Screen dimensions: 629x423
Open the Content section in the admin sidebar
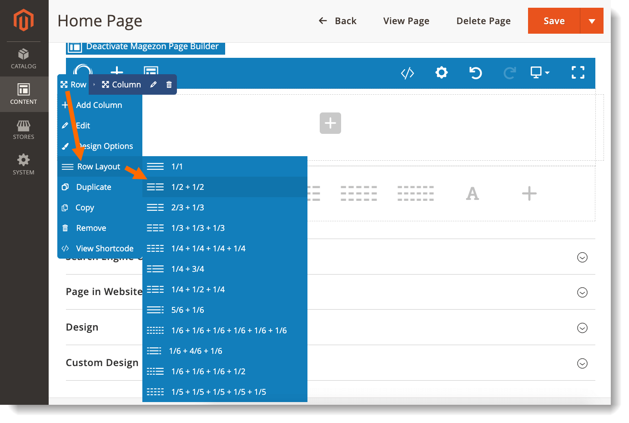tap(24, 94)
